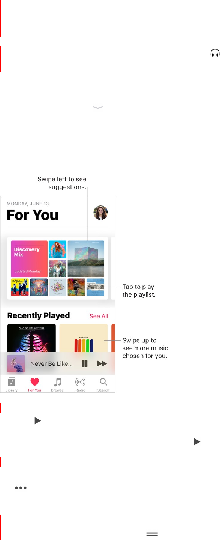This screenshot has height=540, width=220.
Task: Tap the profile avatar photo
Action: click(x=100, y=213)
